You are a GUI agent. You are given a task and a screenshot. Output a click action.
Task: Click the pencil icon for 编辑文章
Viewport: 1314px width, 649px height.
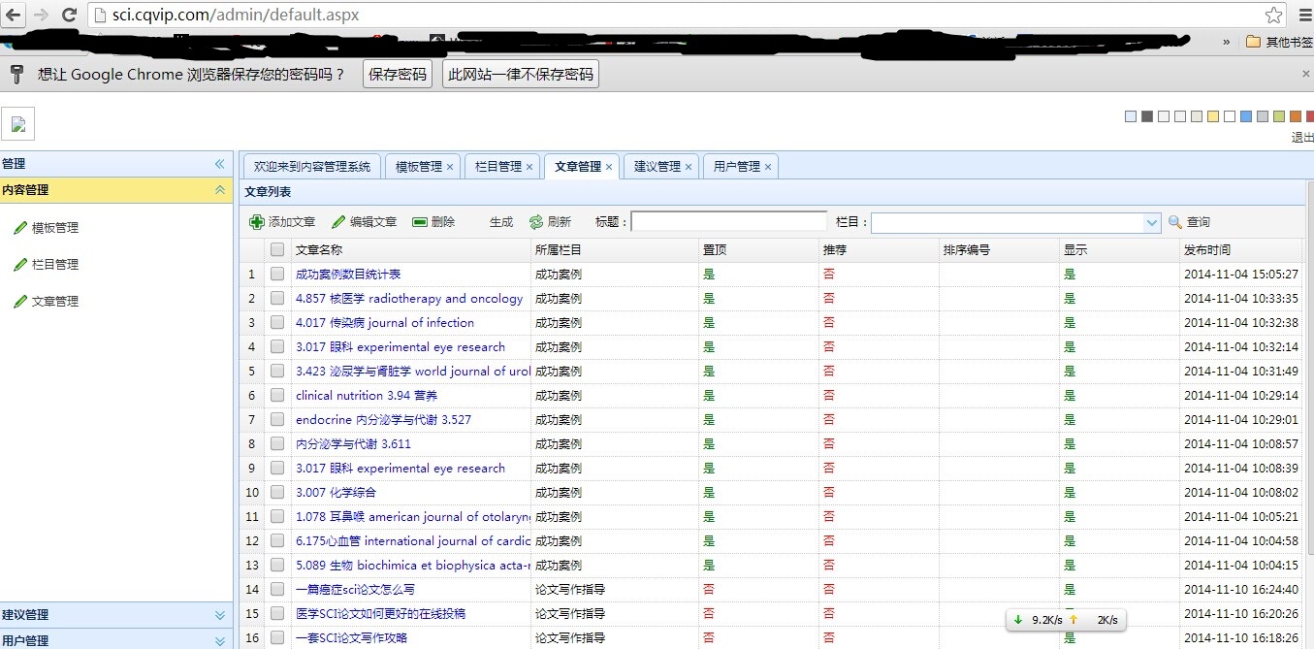[x=338, y=222]
